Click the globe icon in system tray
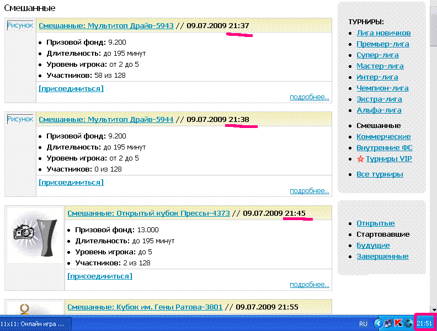The height and width of the screenshot is (331, 437). pyautogui.click(x=408, y=323)
